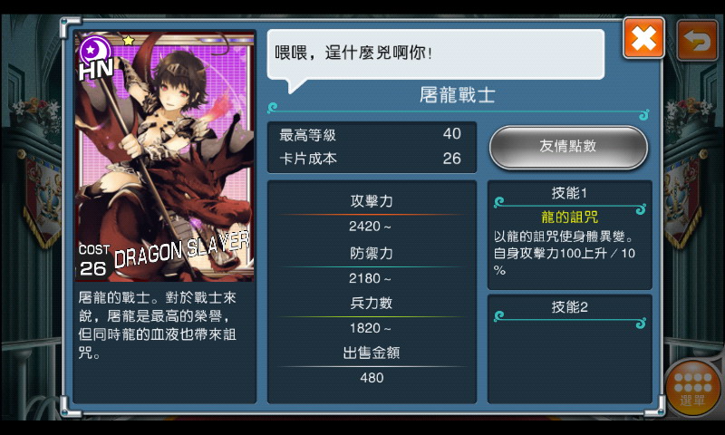725x435 pixels.
Task: Select the 龍的詛咒 skill name
Action: [x=569, y=217]
